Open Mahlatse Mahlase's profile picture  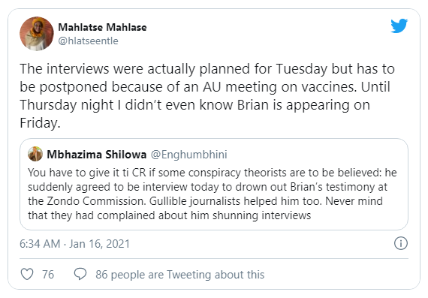[x=37, y=34]
